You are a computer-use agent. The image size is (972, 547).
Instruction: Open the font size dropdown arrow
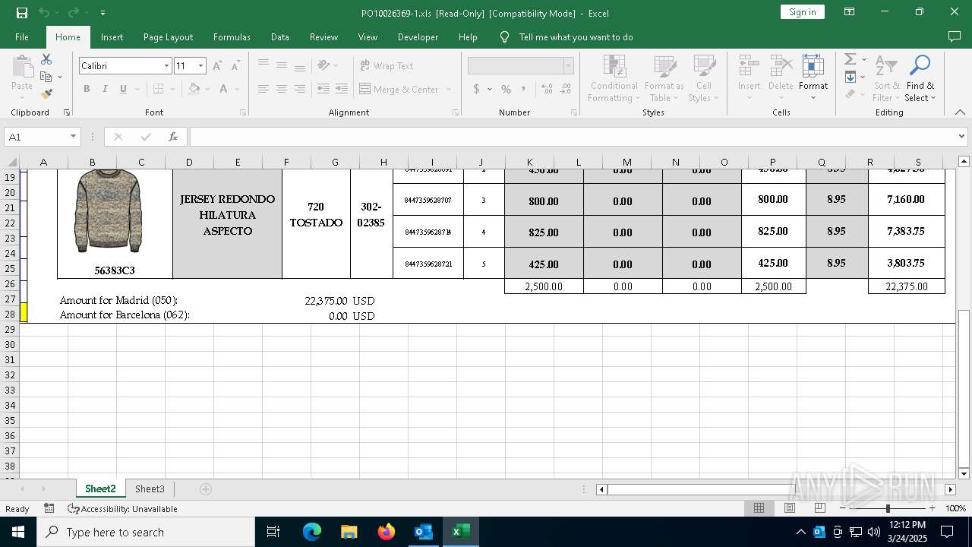[201, 66]
